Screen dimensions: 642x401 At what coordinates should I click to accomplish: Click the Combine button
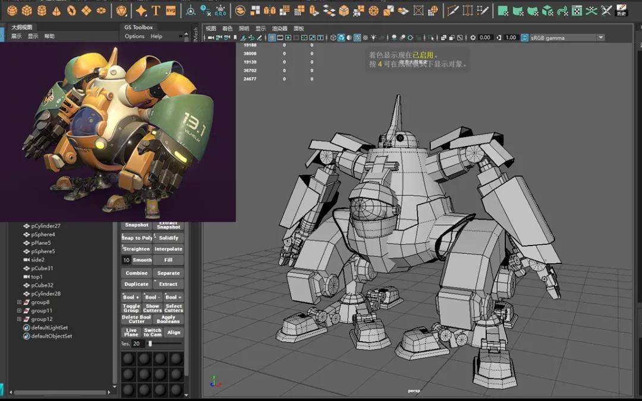click(136, 273)
